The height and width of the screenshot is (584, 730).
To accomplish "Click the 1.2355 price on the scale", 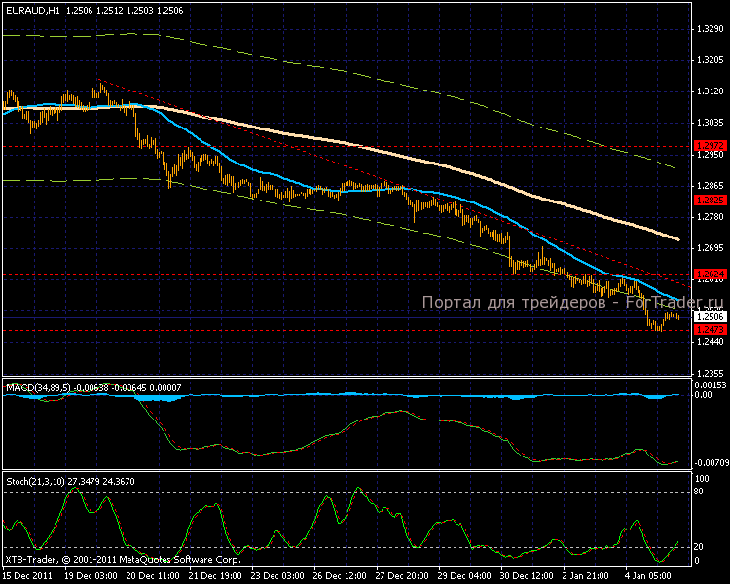I will click(x=710, y=373).
